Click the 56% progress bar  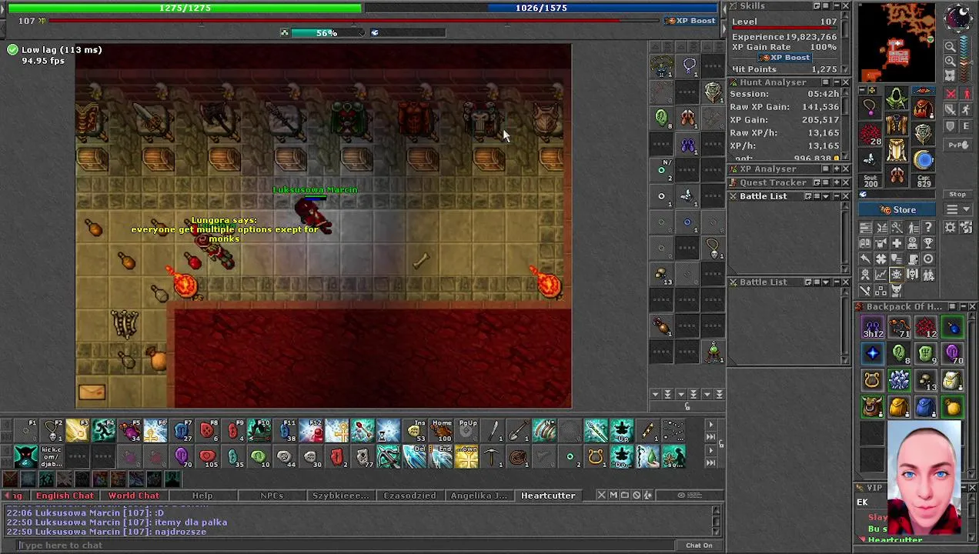pos(327,33)
